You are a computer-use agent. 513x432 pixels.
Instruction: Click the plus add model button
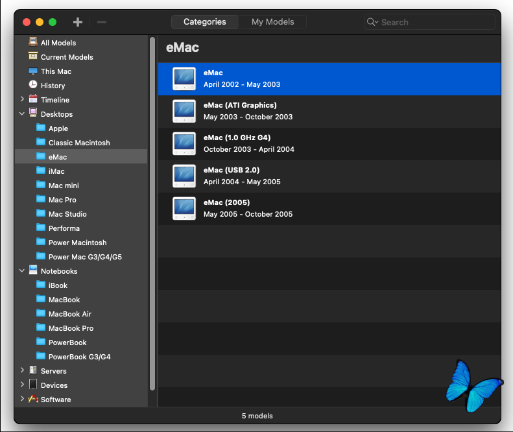pos(78,22)
